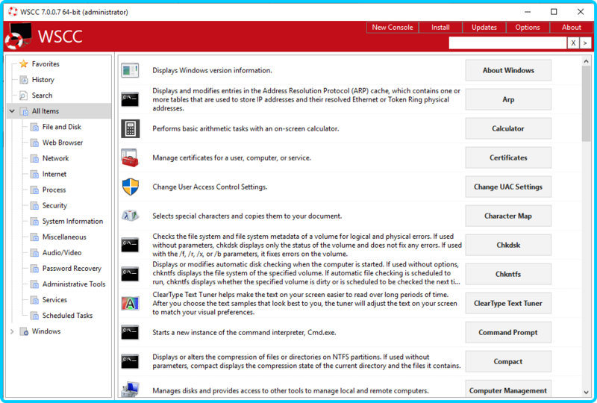597x403 pixels.
Task: Click 'Displays Windows version information.' text
Action: pos(212,70)
